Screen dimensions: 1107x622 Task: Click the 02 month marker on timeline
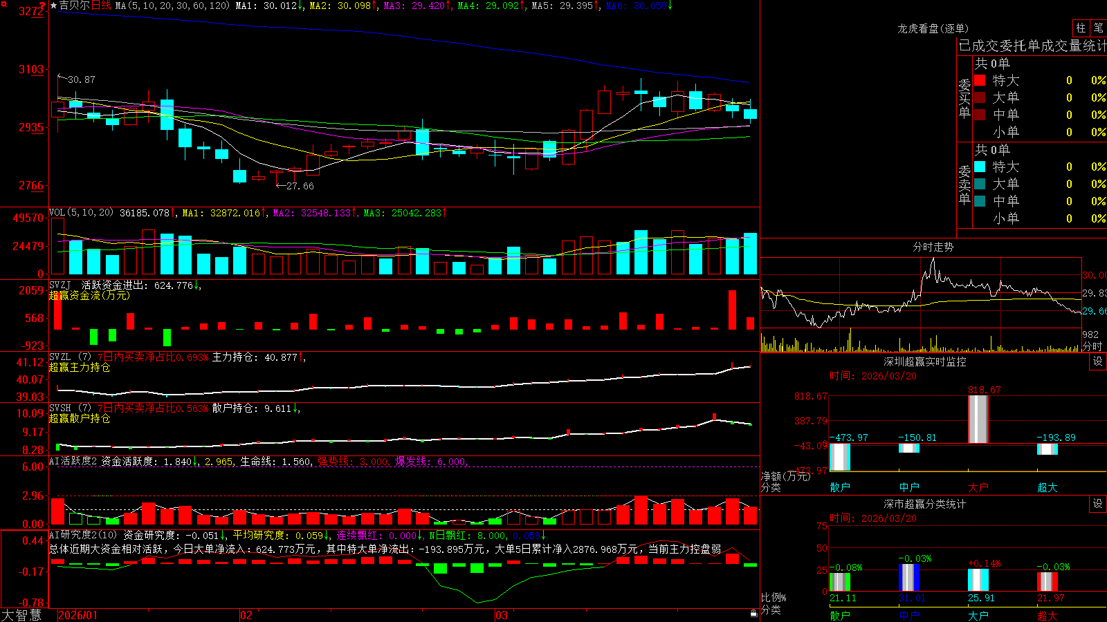point(246,615)
